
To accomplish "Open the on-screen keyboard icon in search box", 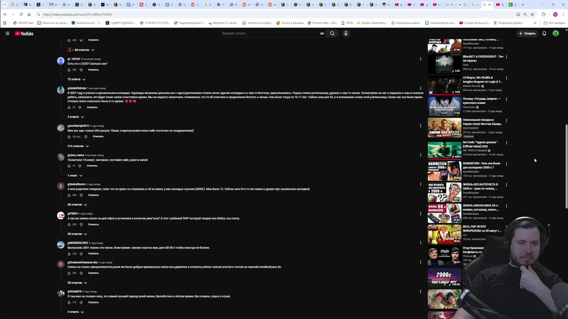I will pyautogui.click(x=322, y=33).
